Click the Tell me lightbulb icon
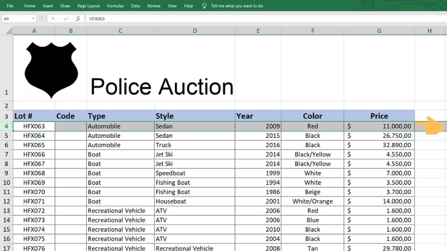 click(204, 6)
